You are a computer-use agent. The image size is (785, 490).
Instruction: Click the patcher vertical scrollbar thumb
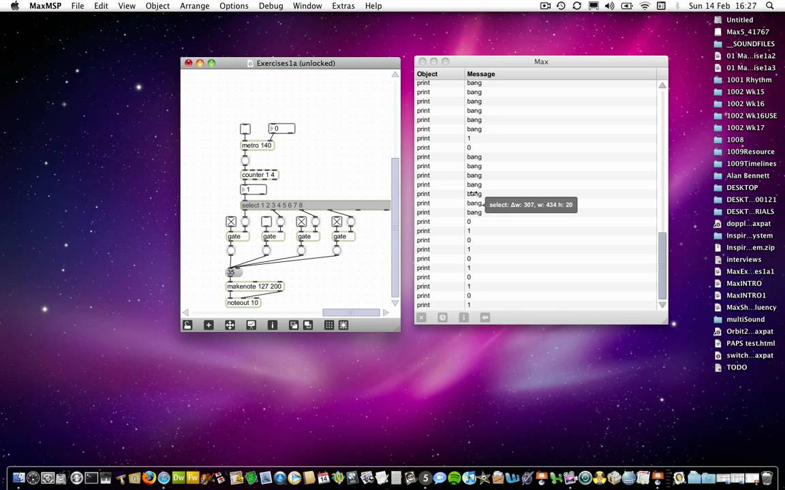point(395,227)
